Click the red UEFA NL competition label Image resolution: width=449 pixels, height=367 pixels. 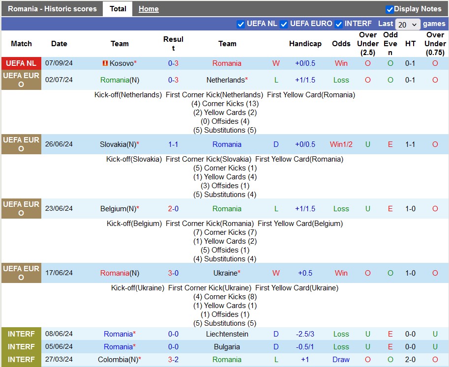coord(21,63)
